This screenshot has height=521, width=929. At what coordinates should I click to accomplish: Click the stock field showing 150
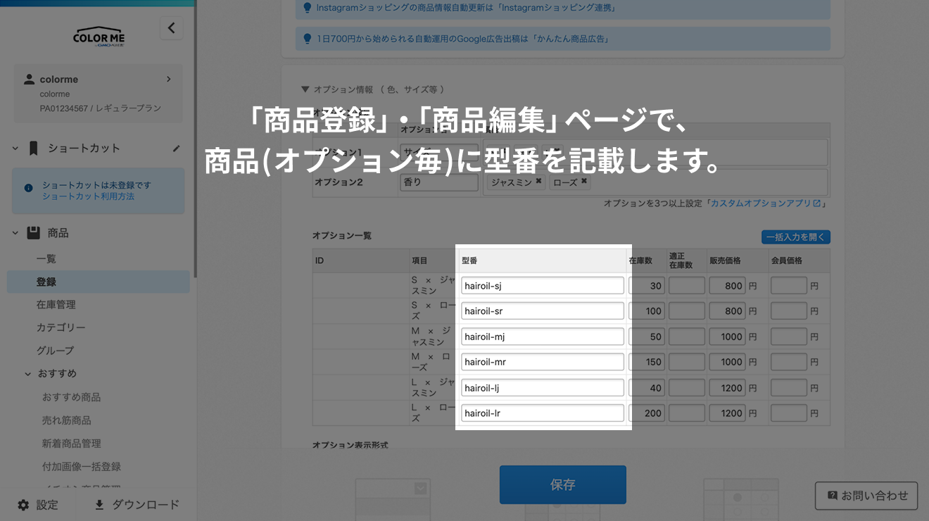click(x=647, y=362)
